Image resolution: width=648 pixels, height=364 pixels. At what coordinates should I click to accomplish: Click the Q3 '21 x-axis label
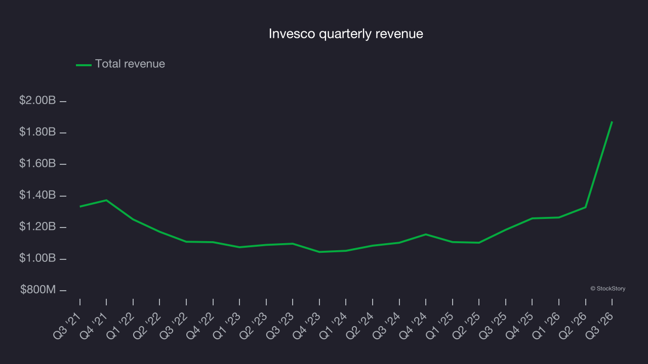[67, 325]
